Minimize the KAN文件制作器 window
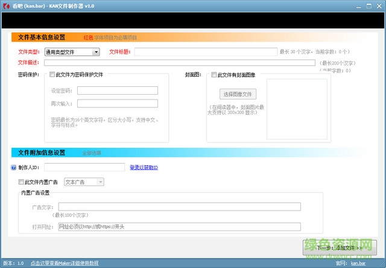 coord(359,6)
